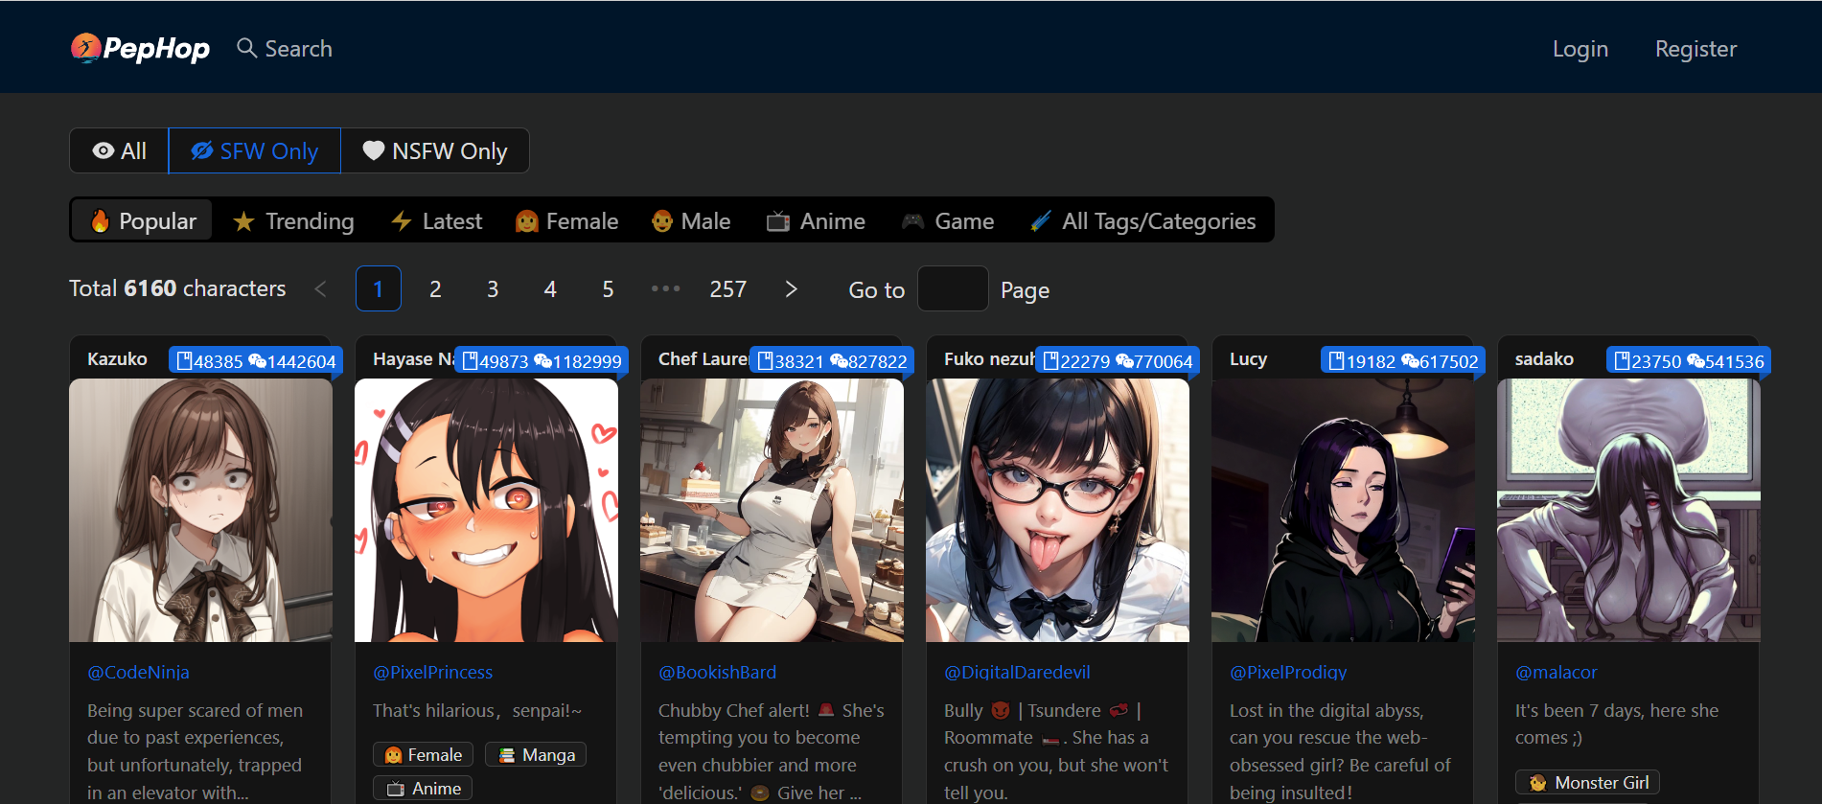This screenshot has width=1822, height=804.
Task: Click "It's been 7 days" description
Action: click(x=1616, y=724)
